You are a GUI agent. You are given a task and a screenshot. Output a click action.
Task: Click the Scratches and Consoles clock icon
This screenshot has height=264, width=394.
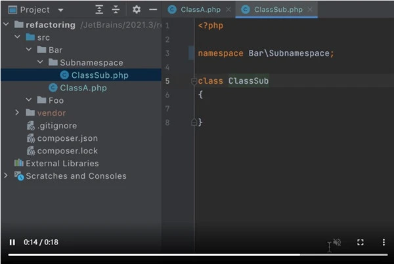(x=19, y=176)
